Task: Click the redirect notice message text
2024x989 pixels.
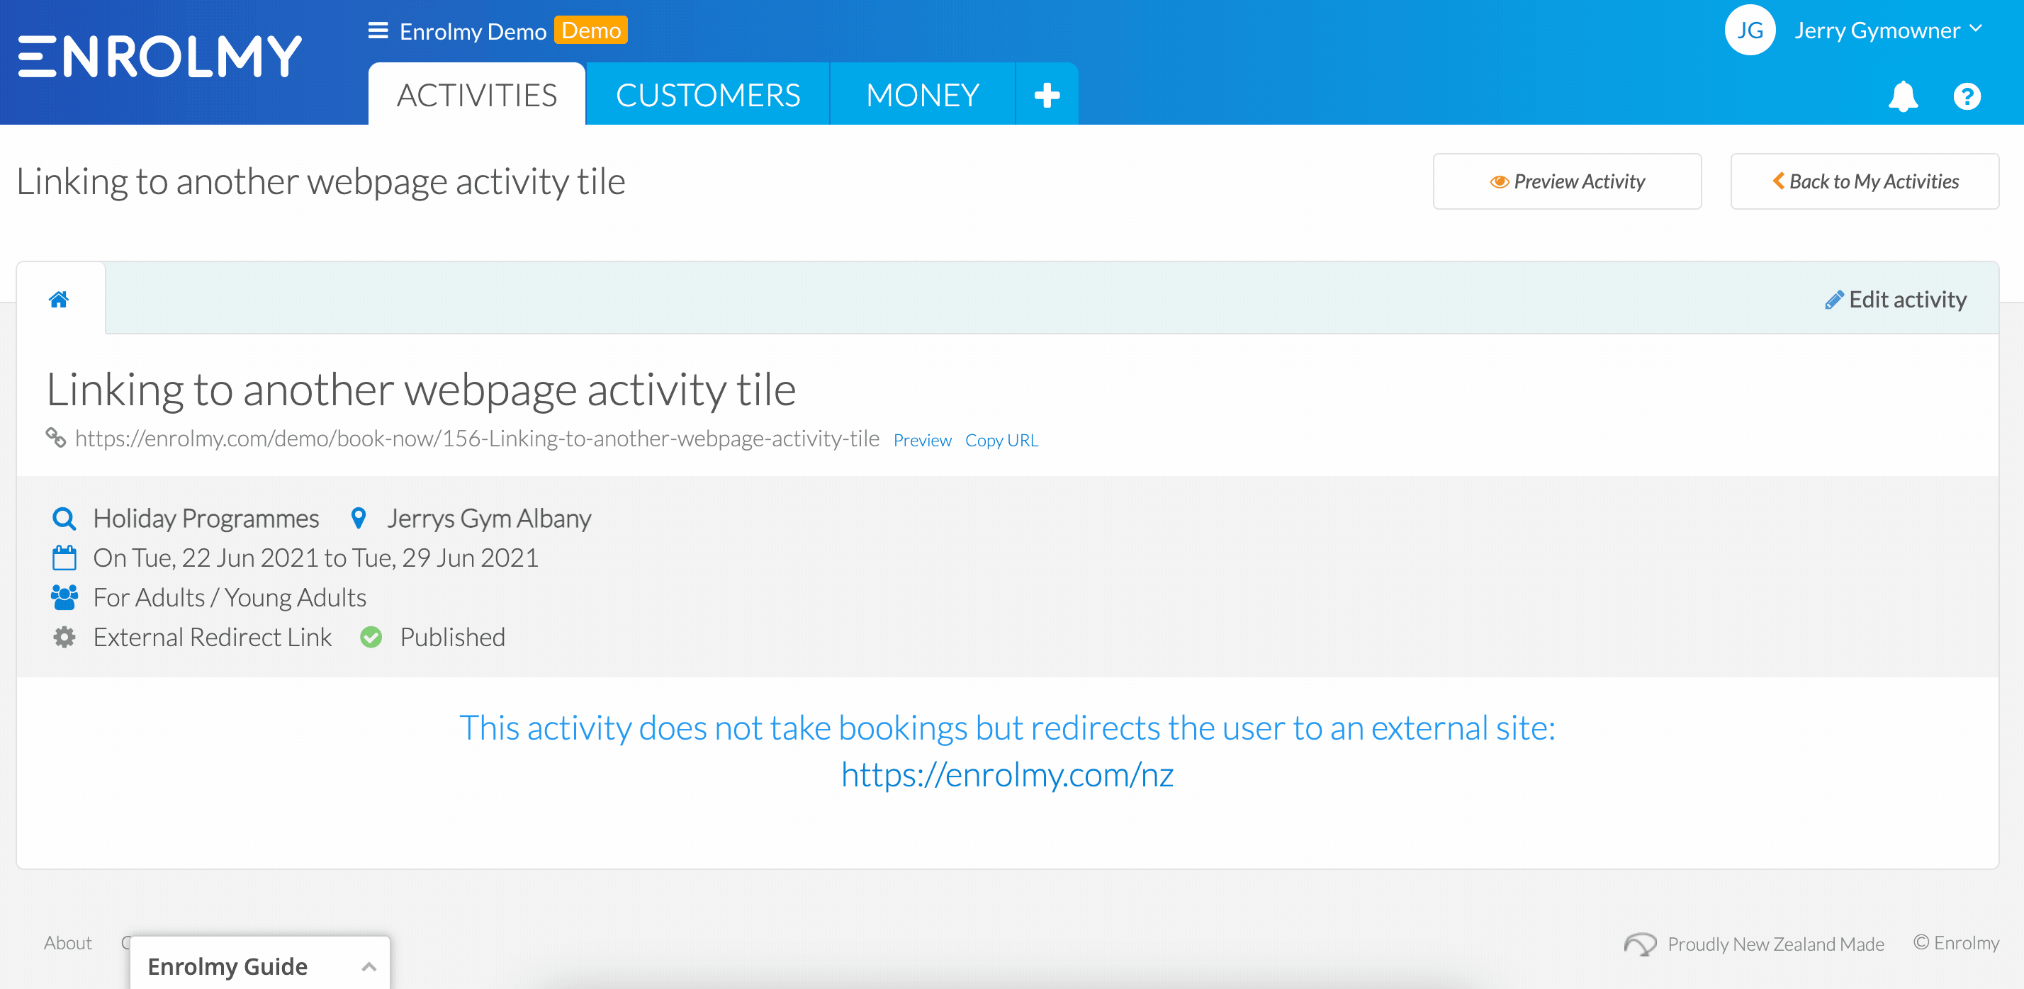Action: tap(1007, 728)
